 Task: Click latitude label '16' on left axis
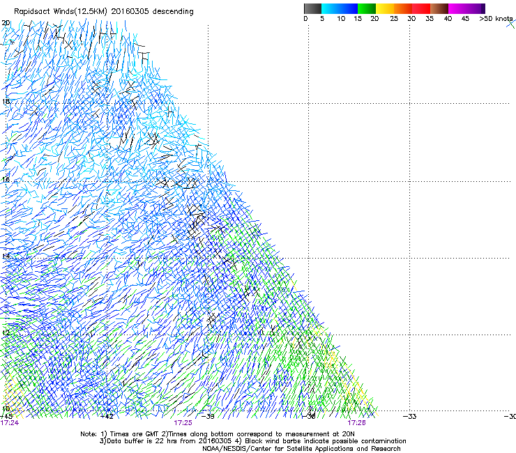6,180
